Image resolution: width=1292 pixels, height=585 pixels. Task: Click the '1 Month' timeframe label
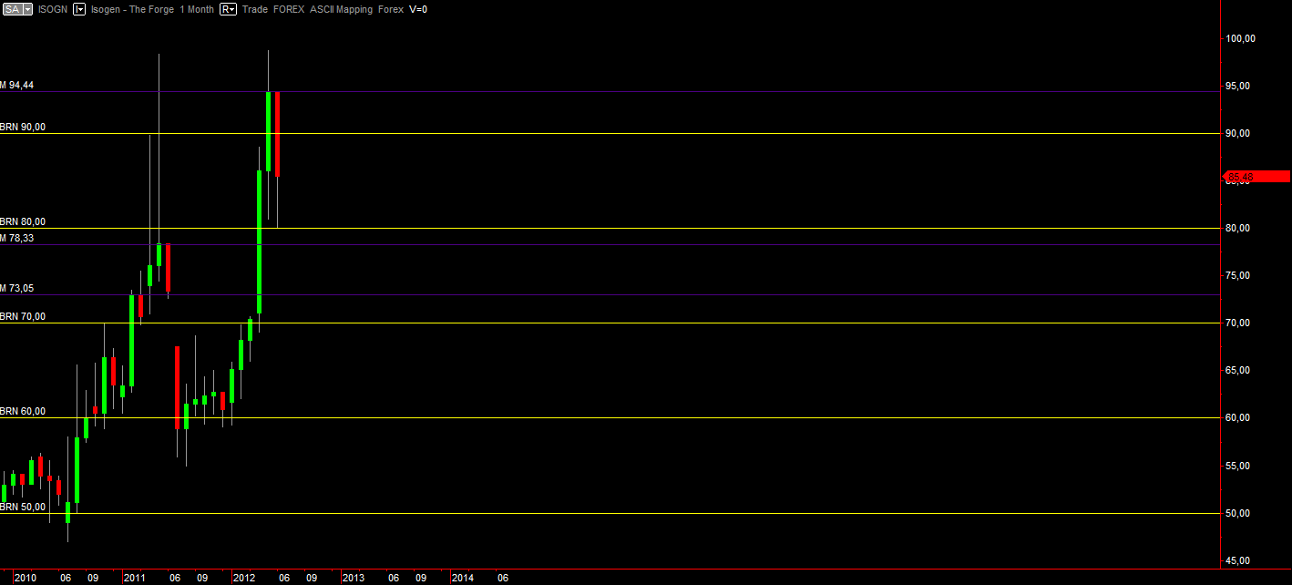click(197, 9)
